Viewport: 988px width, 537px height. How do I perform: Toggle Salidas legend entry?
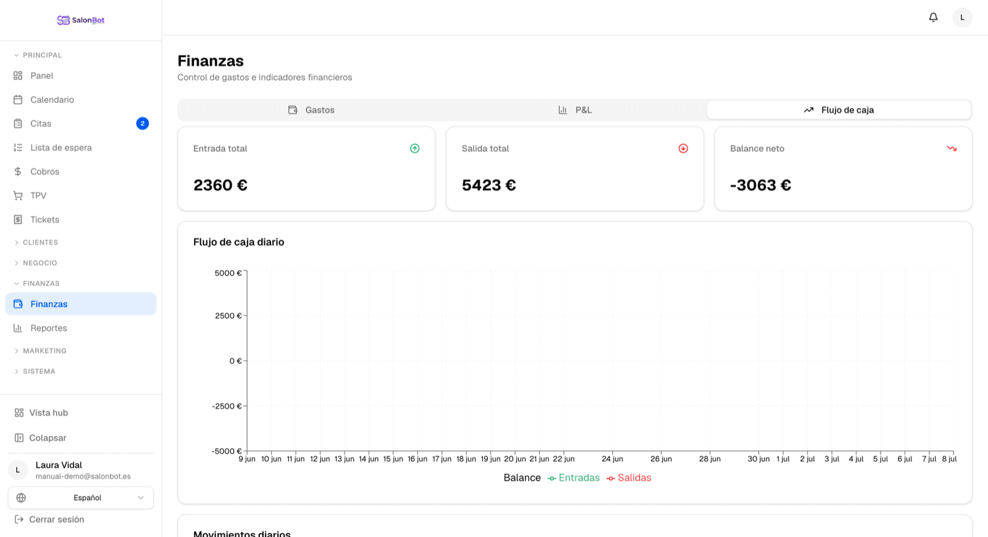[629, 478]
